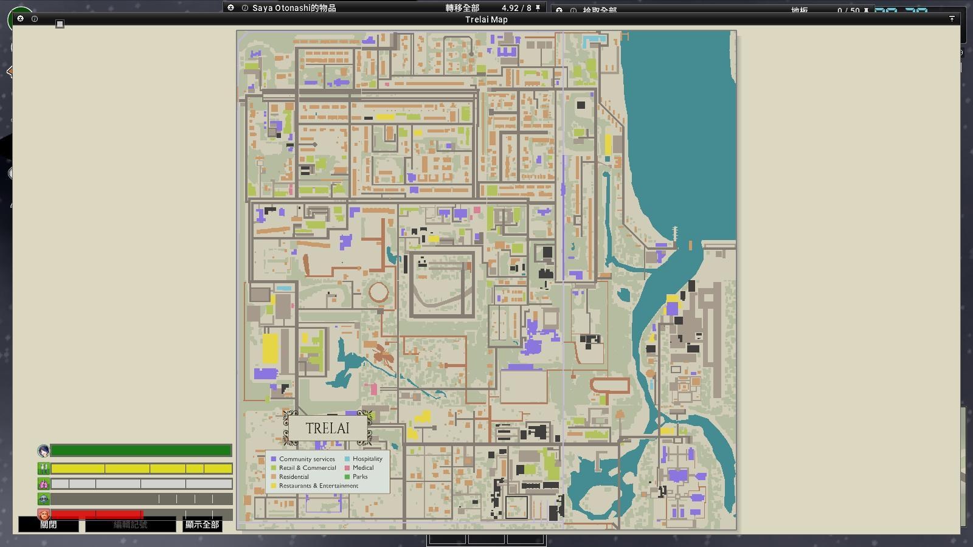Click the yellow hunger progress bar
This screenshot has height=547, width=973.
[x=141, y=469]
